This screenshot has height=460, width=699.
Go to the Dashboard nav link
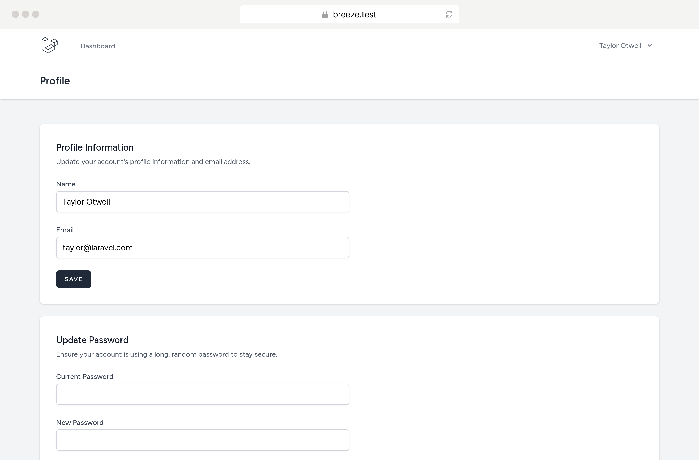pos(98,46)
